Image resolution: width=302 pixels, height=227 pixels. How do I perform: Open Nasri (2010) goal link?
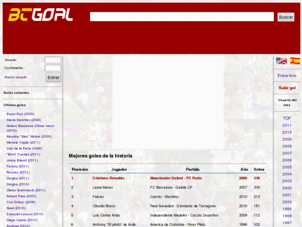16,208
